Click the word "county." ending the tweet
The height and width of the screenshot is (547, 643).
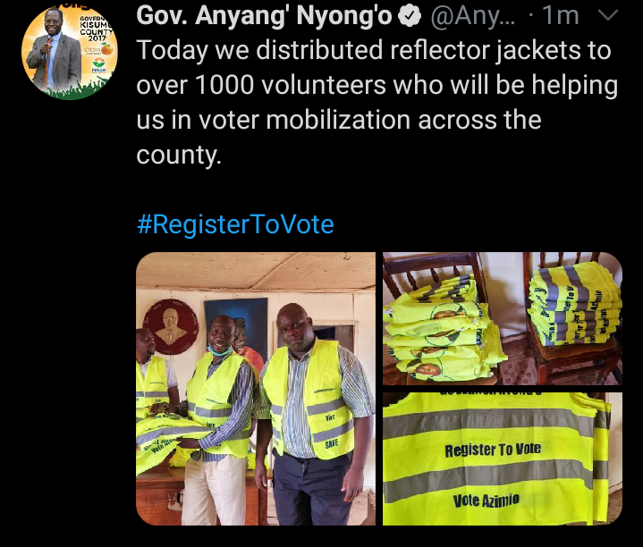[179, 155]
